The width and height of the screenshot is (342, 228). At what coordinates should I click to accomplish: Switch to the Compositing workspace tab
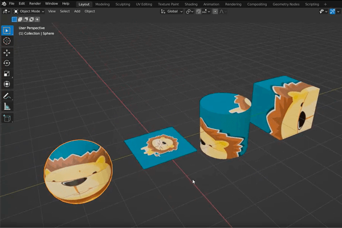(x=257, y=4)
